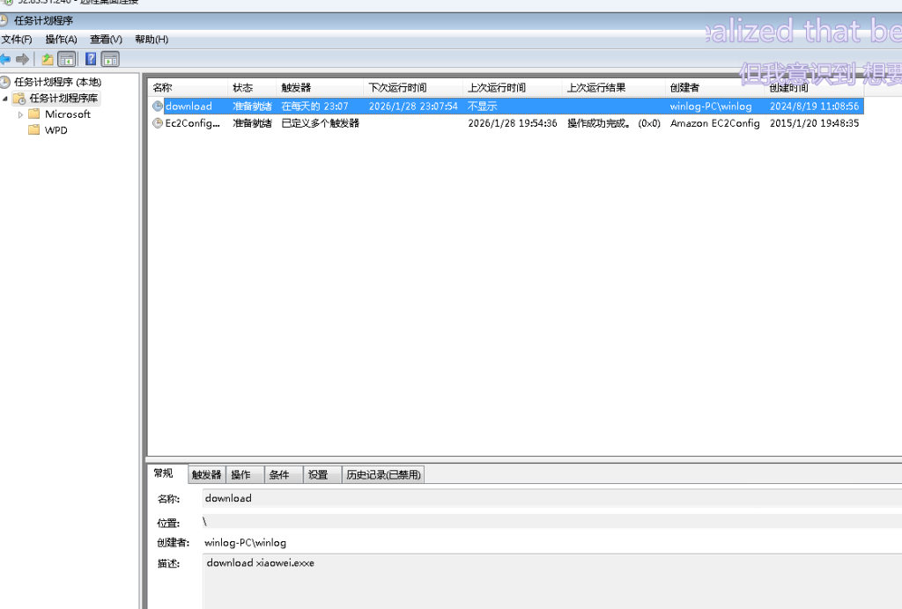
Task: Sort tasks by 下次运行时间 column header
Action: [397, 88]
